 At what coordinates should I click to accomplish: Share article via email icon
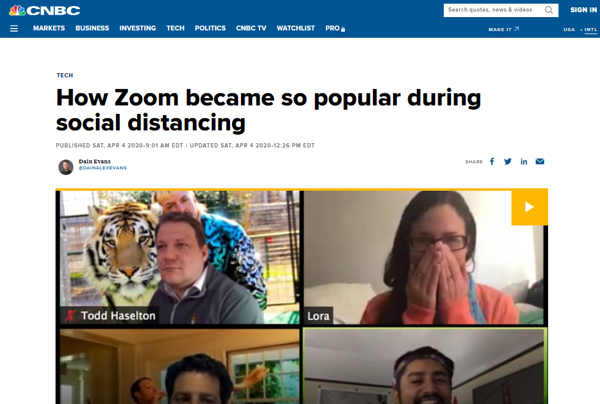(x=540, y=161)
